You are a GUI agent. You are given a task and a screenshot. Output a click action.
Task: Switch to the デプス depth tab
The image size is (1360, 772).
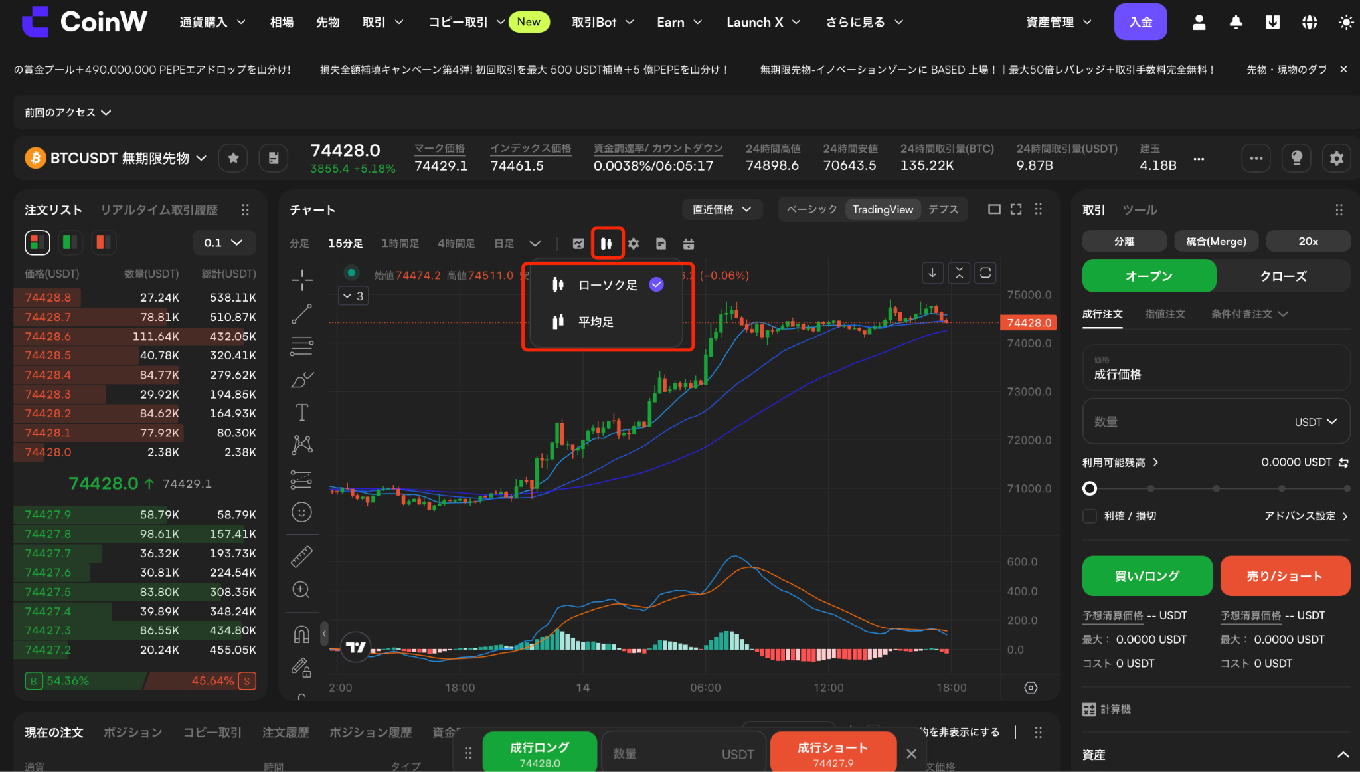943,209
